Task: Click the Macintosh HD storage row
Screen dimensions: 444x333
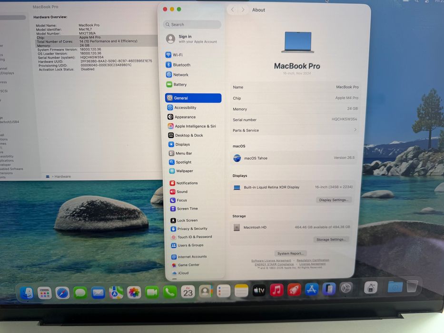Action: pos(291,227)
